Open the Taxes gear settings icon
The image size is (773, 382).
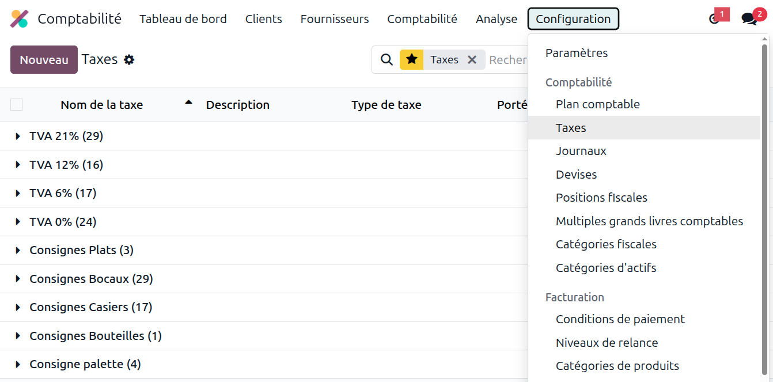point(129,60)
